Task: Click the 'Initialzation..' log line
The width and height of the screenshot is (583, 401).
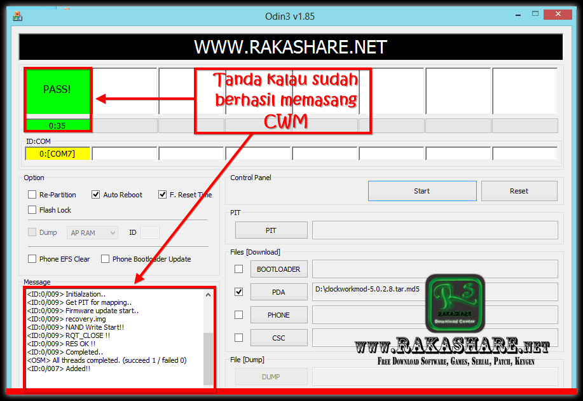Action: tap(66, 294)
